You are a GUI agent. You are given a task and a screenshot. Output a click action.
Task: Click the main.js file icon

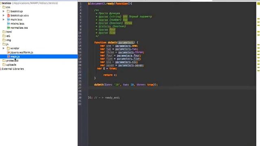coord(9,56)
